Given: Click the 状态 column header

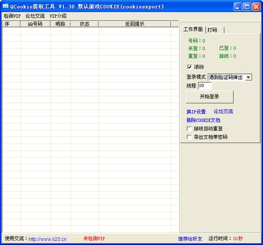Looking at the screenshot, I should (x=84, y=24).
